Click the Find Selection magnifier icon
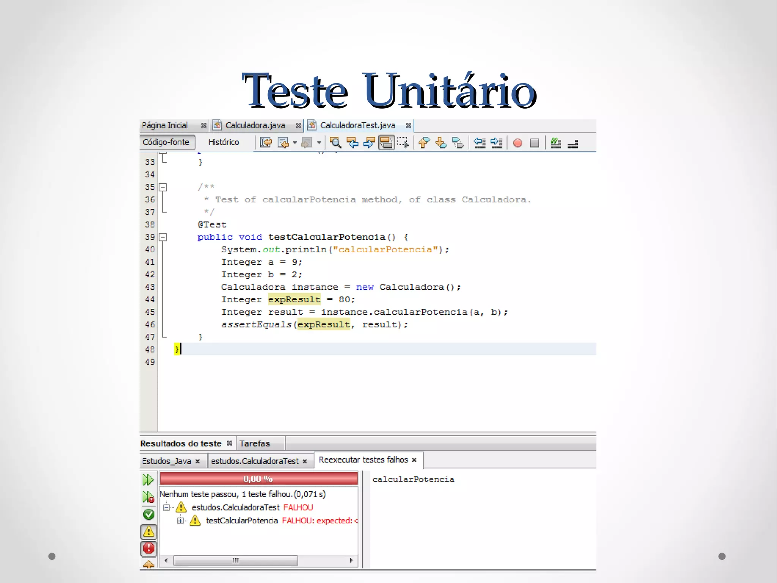This screenshot has height=583, width=777. point(335,143)
